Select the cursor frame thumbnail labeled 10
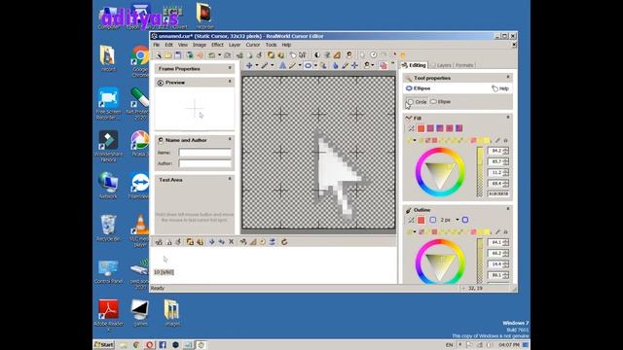The height and width of the screenshot is (350, 623). (165, 264)
